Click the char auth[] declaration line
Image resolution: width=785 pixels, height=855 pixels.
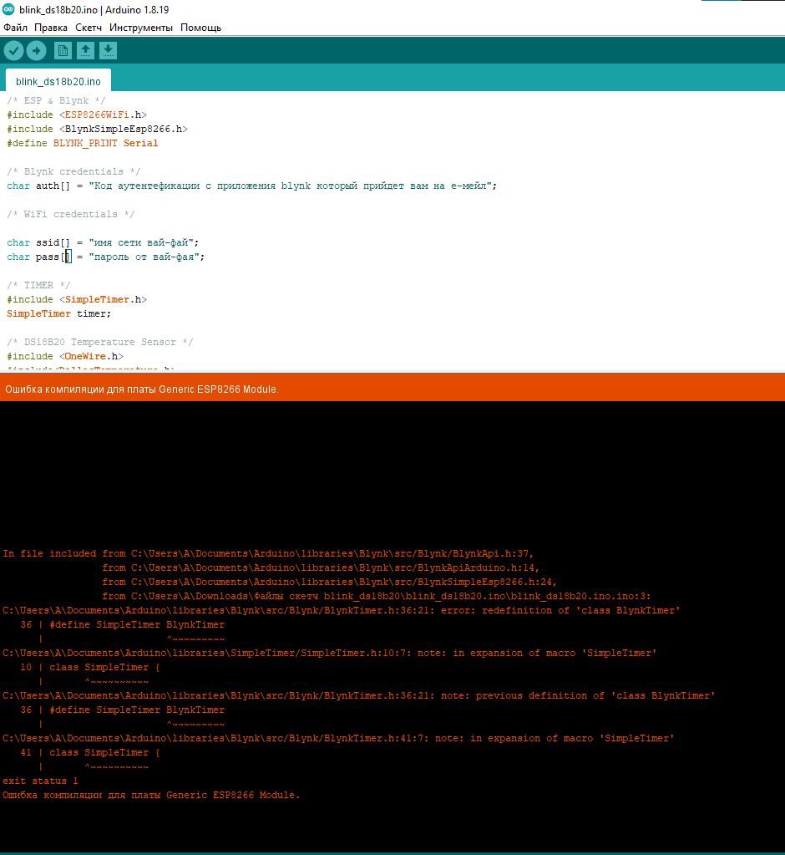point(251,186)
